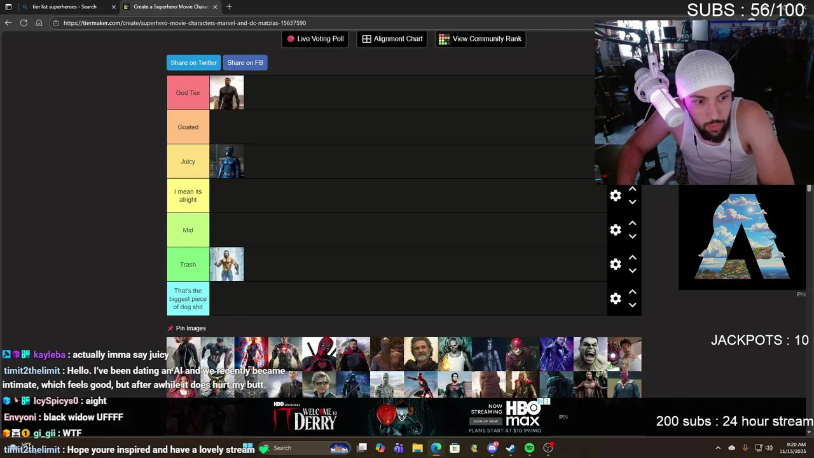Image resolution: width=814 pixels, height=458 pixels.
Task: Open Microsoft Store from taskbar
Action: pos(455,448)
